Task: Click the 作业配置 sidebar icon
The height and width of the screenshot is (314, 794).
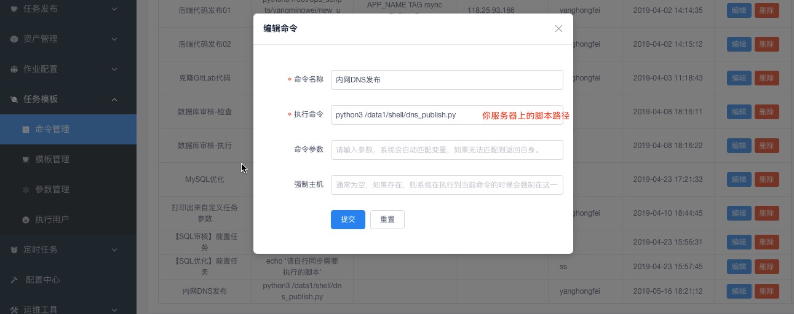Action: click(14, 69)
